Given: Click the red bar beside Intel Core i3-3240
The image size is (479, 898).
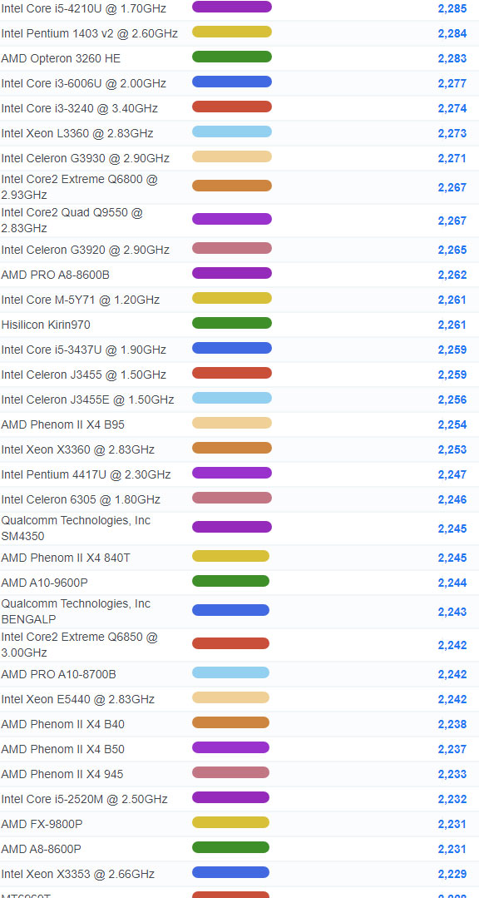Looking at the screenshot, I should [x=232, y=107].
